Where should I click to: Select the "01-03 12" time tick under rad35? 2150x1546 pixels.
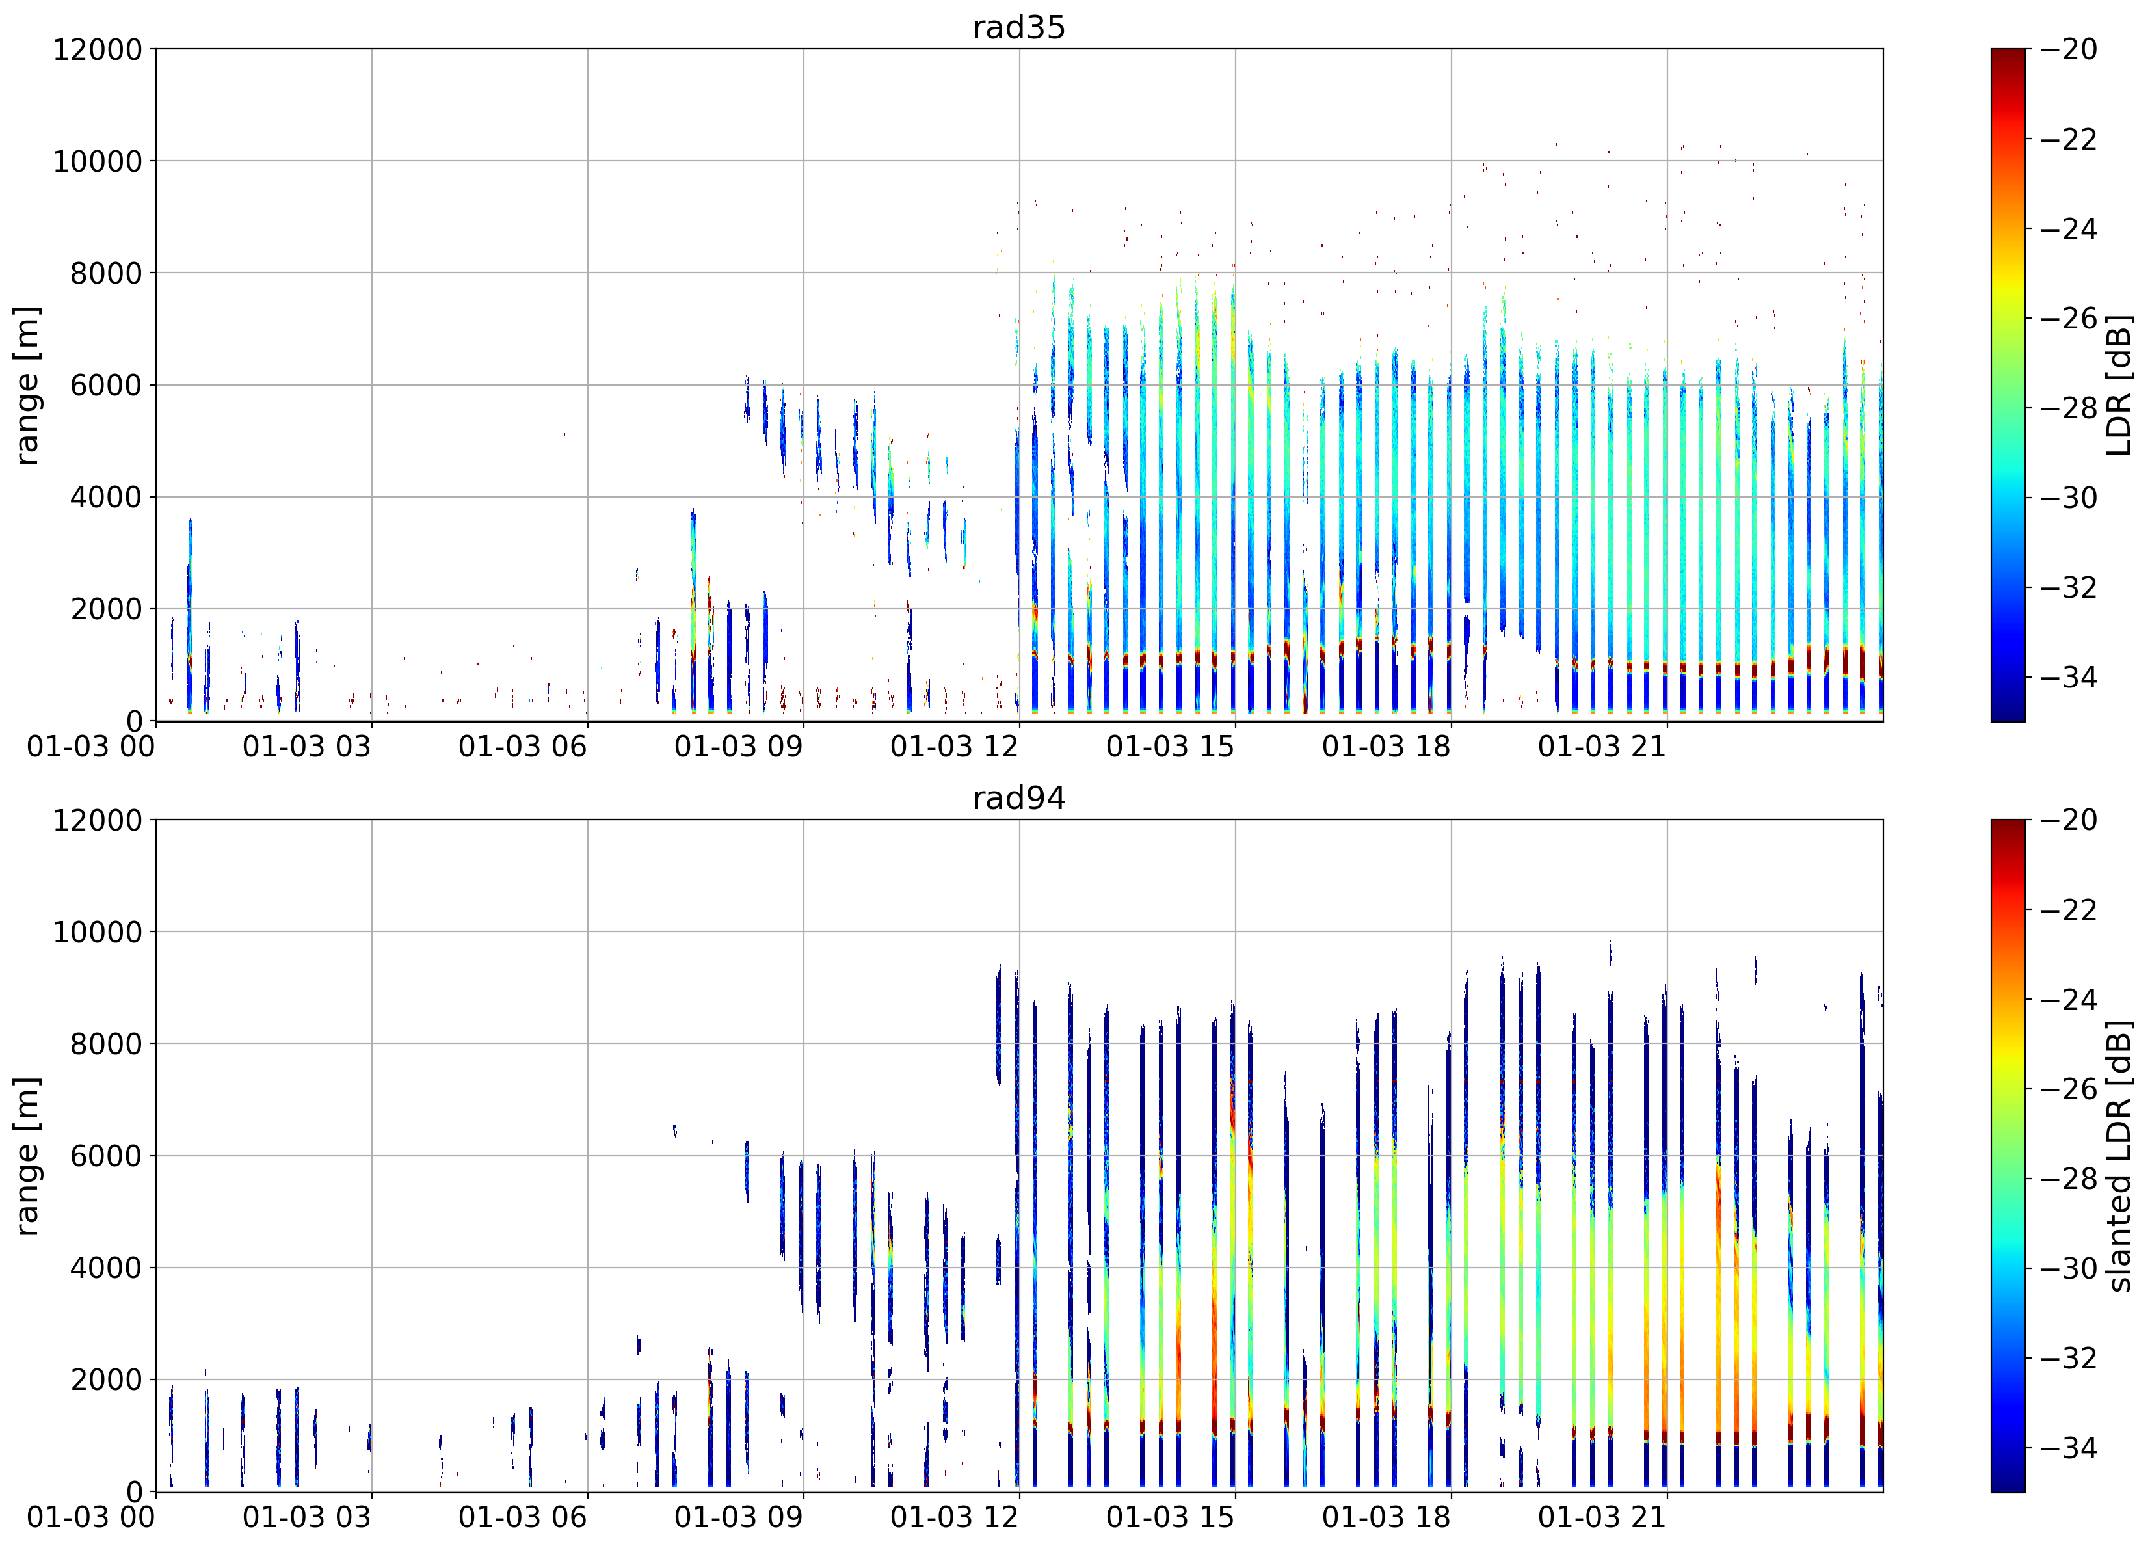click(x=953, y=747)
